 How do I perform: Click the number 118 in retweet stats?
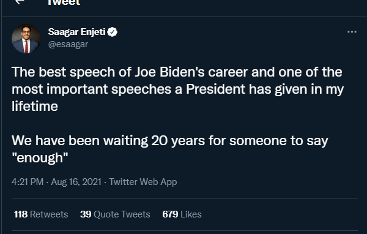point(21,214)
